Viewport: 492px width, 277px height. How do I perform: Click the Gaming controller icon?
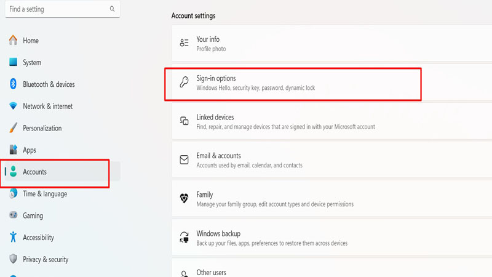tap(13, 215)
